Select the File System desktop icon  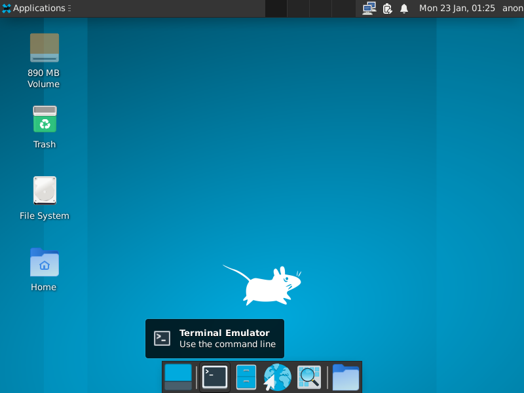pos(45,190)
